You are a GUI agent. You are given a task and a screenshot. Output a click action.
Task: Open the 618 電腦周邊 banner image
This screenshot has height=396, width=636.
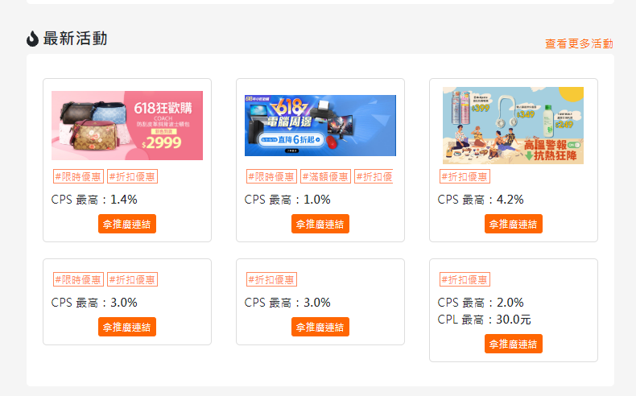[320, 126]
